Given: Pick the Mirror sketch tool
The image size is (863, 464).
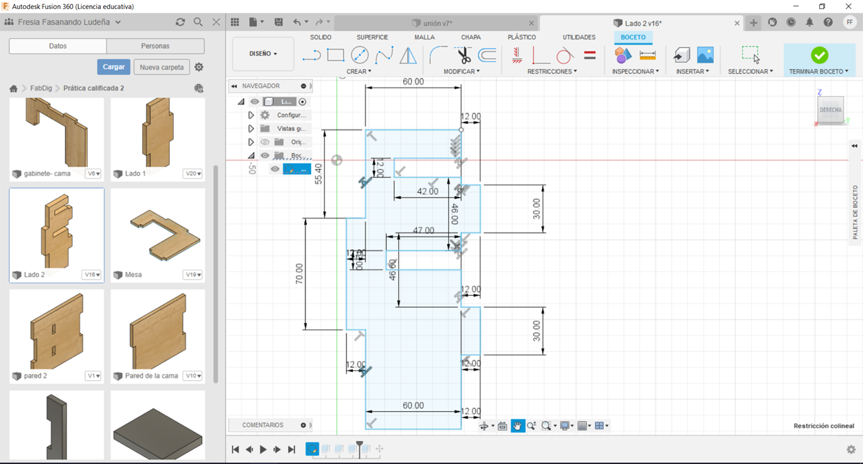Looking at the screenshot, I should [408, 55].
